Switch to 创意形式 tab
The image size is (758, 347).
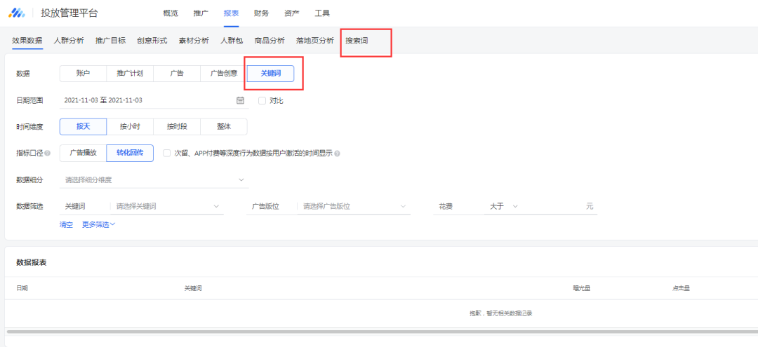tap(152, 41)
